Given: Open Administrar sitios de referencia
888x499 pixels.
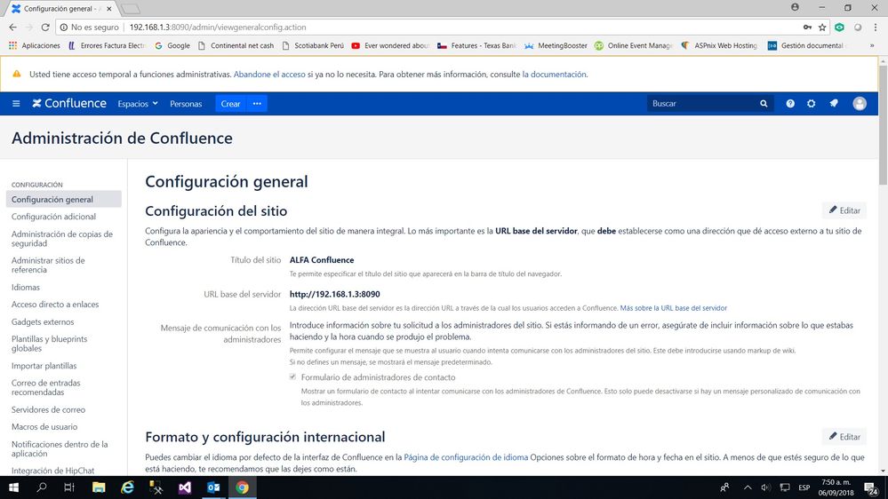Looking at the screenshot, I should (48, 265).
